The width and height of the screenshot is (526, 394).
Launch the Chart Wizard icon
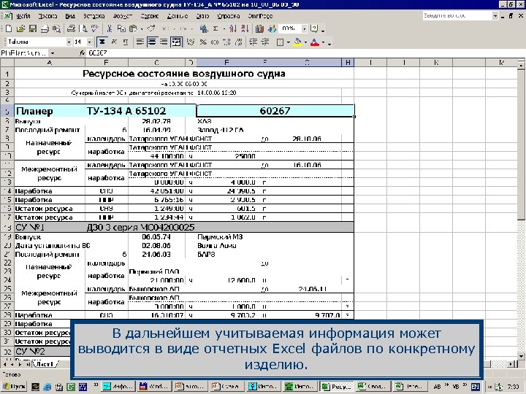coord(259,29)
